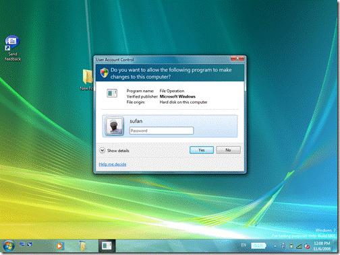The height and width of the screenshot is (255, 340).
Task: Open the Help me decide link
Action: 113,164
